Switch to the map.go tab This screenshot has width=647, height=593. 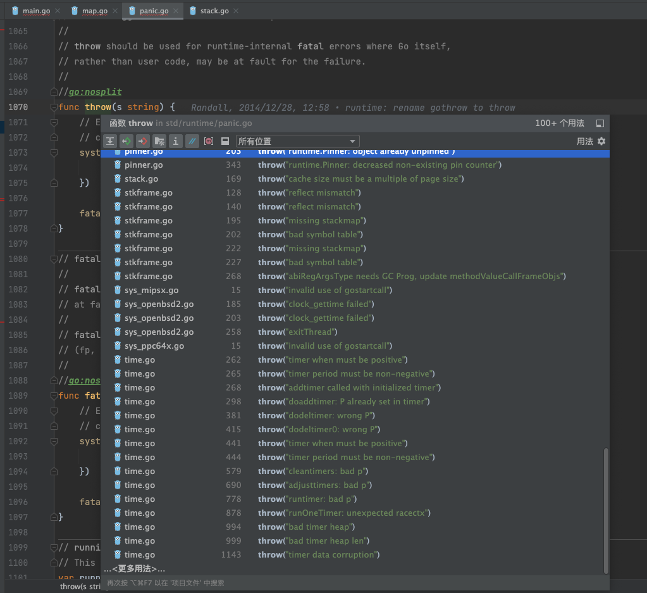tap(95, 11)
